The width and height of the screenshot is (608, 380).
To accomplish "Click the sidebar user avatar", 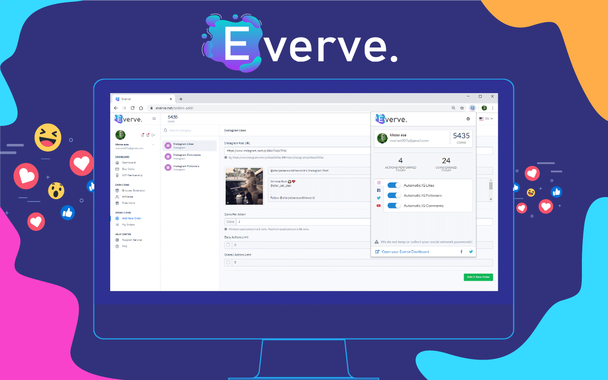I will coord(120,135).
